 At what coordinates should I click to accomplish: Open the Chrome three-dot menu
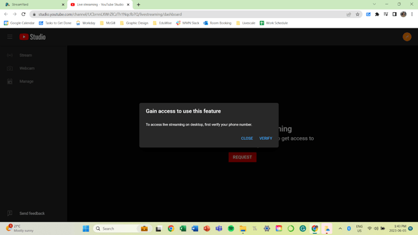pyautogui.click(x=412, y=14)
